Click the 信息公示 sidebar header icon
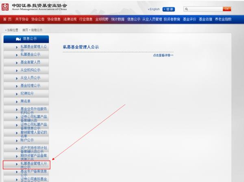Image resolution: width=244 pixels, height=182 pixels. [x=18, y=39]
